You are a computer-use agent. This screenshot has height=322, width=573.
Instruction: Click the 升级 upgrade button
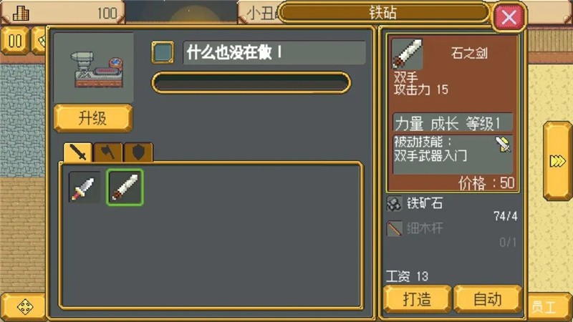(93, 118)
